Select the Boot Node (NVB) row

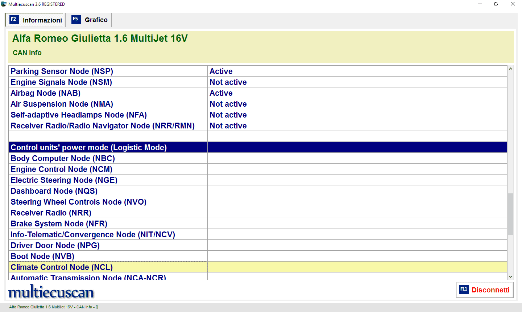tap(258, 256)
